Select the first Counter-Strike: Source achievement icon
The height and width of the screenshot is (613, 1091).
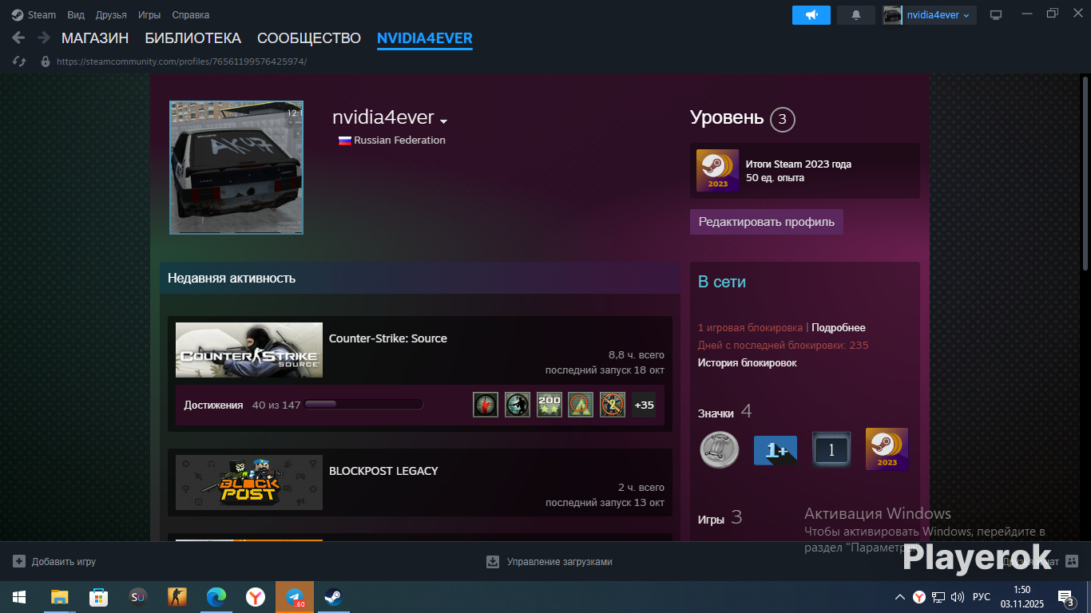[486, 405]
